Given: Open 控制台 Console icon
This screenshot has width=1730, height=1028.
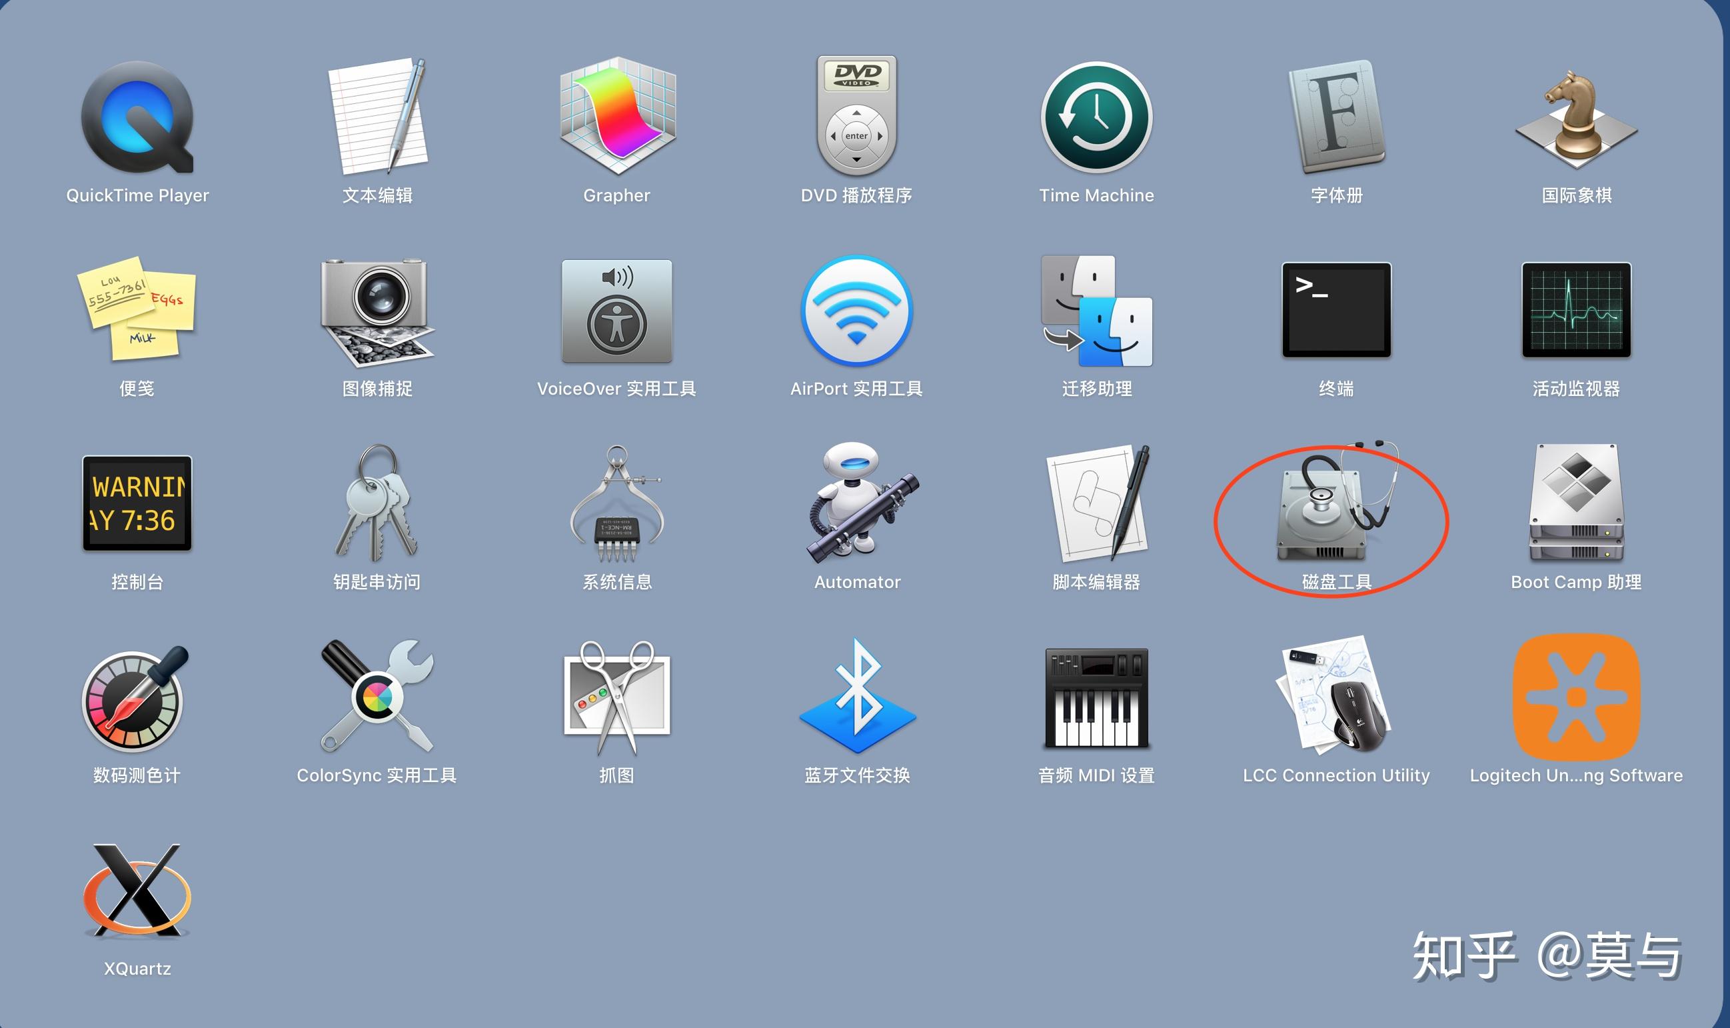Looking at the screenshot, I should click(x=137, y=503).
